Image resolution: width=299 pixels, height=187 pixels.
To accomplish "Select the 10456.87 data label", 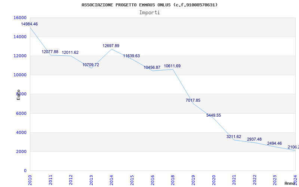I will tap(152, 68).
